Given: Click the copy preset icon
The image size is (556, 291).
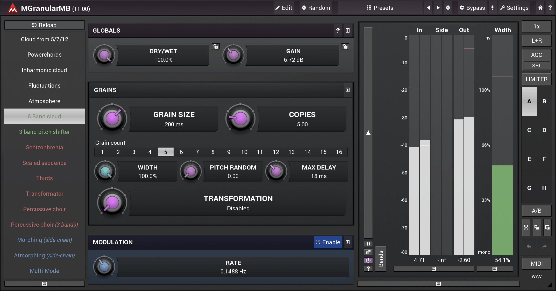Looking at the screenshot, I should click(537, 227).
